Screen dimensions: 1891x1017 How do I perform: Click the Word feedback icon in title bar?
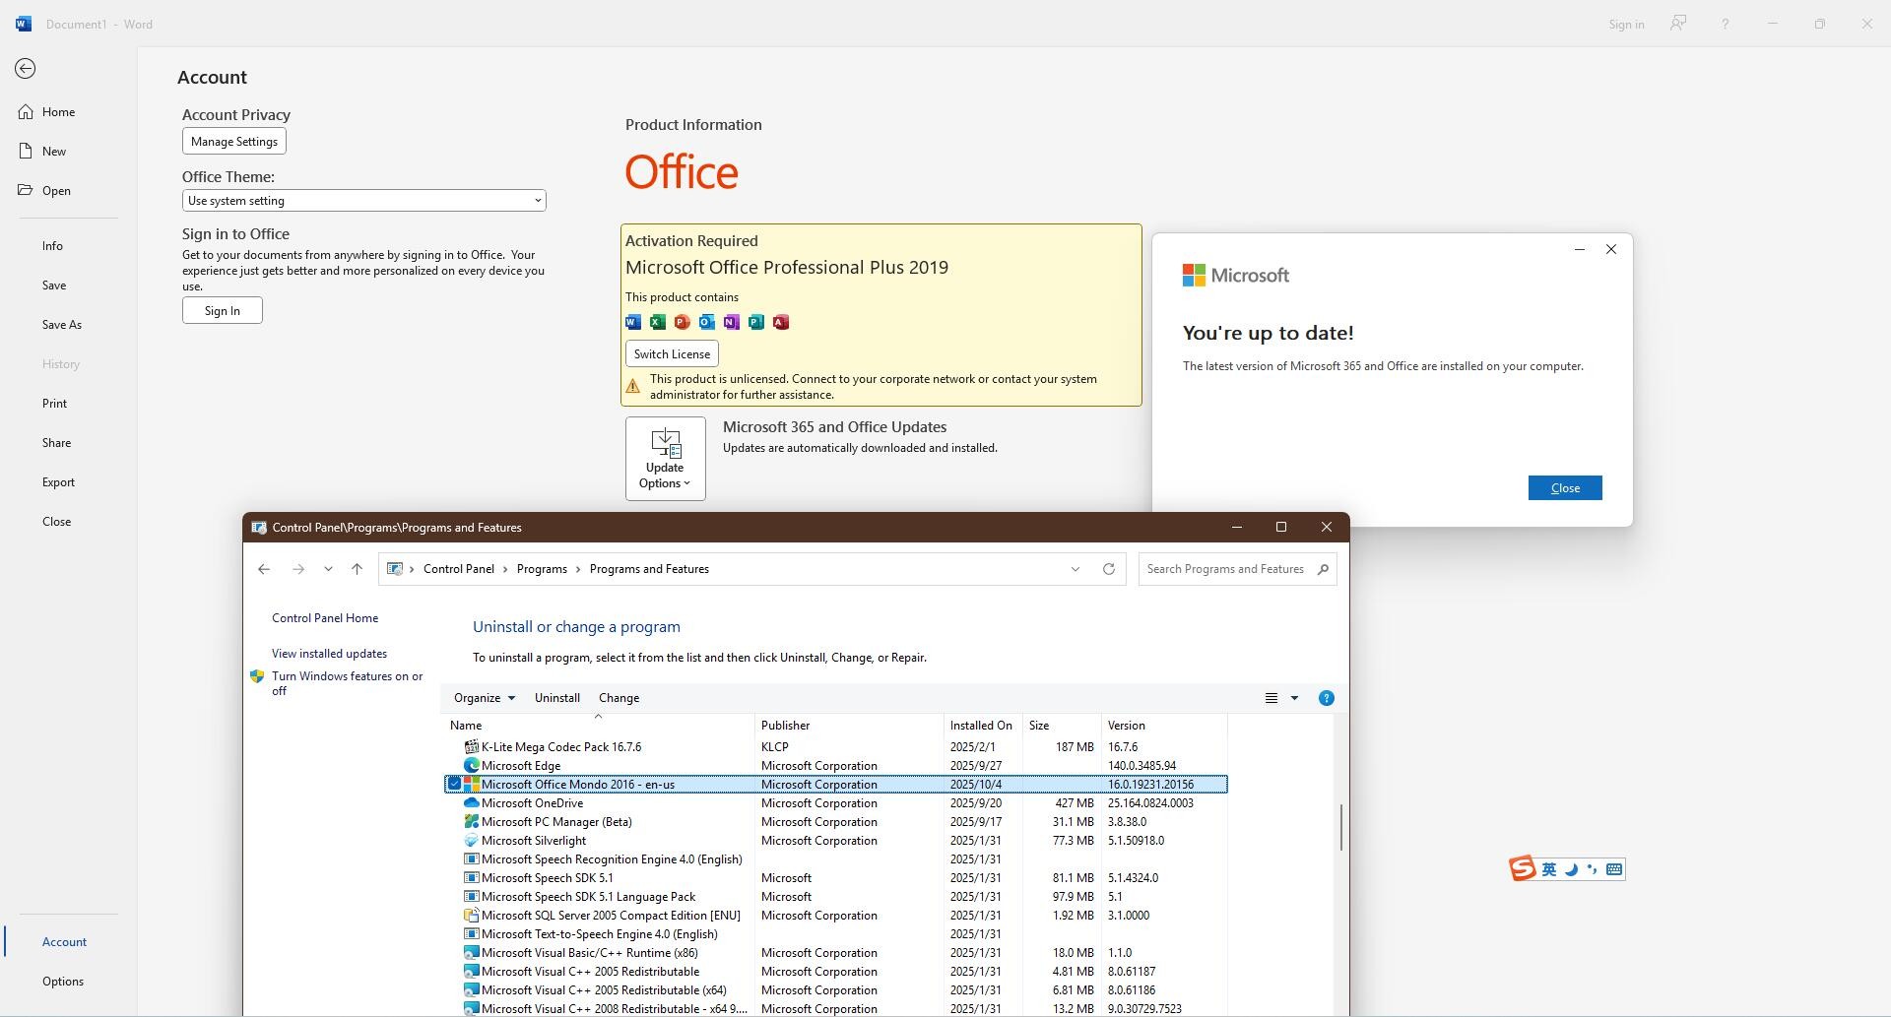(1677, 24)
